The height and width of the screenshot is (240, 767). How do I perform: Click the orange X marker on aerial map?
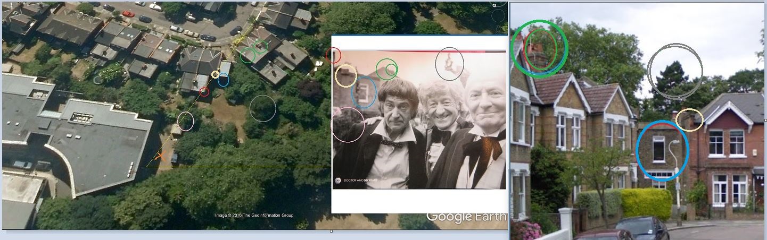[x=159, y=156]
